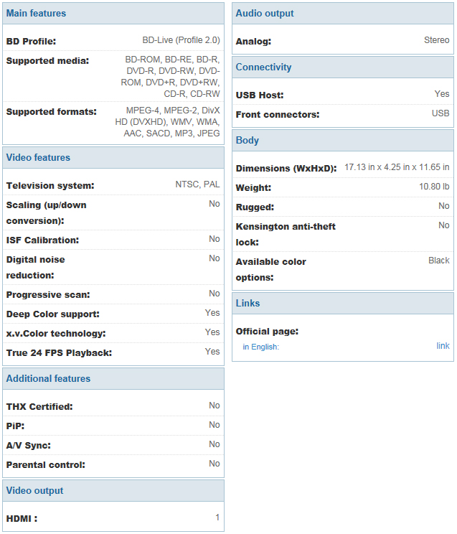Select the Main features section header
This screenshot has height=534, width=457.
point(113,14)
